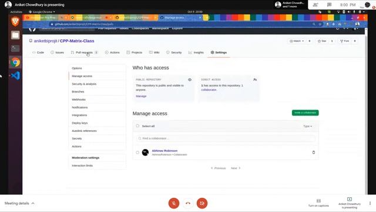Star the CPP-Matrix-Class repository
Screen dimensions: 376x212
[322, 41]
